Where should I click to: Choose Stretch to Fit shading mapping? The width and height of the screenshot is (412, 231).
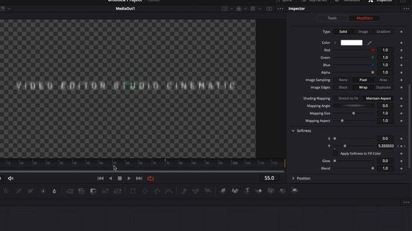pyautogui.click(x=348, y=98)
